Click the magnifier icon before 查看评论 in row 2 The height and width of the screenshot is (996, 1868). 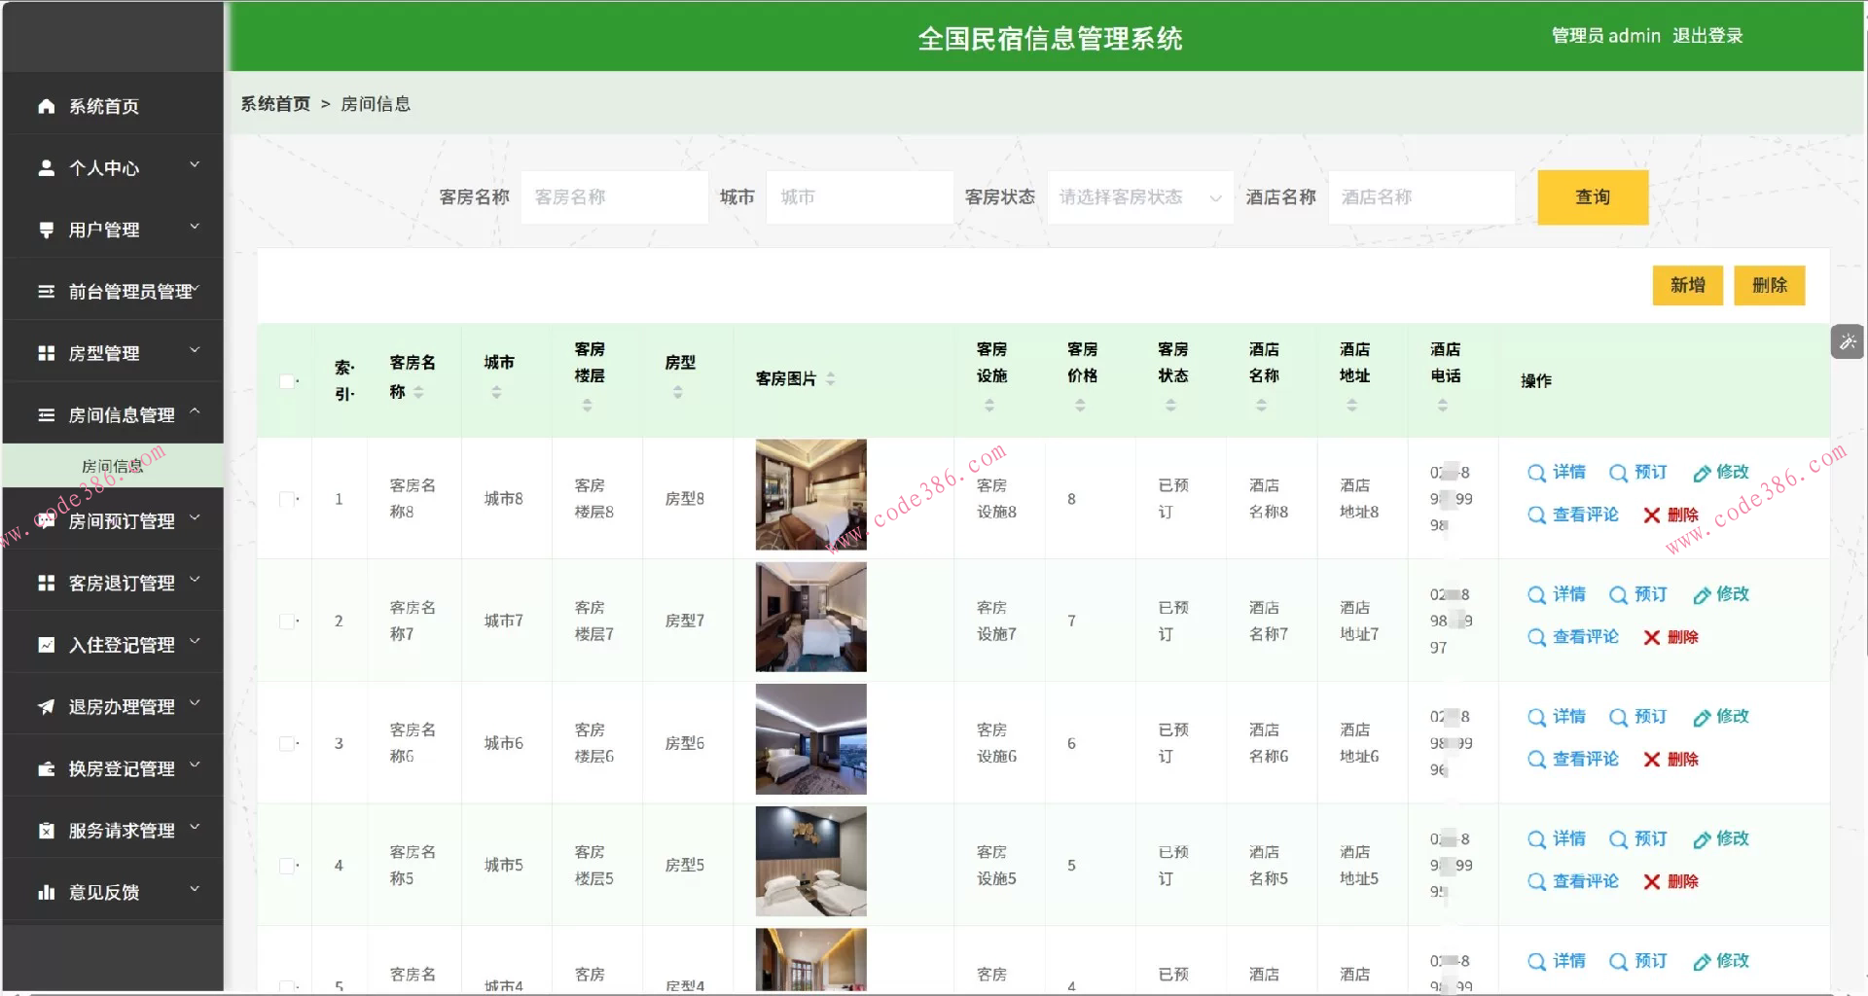[x=1536, y=637]
